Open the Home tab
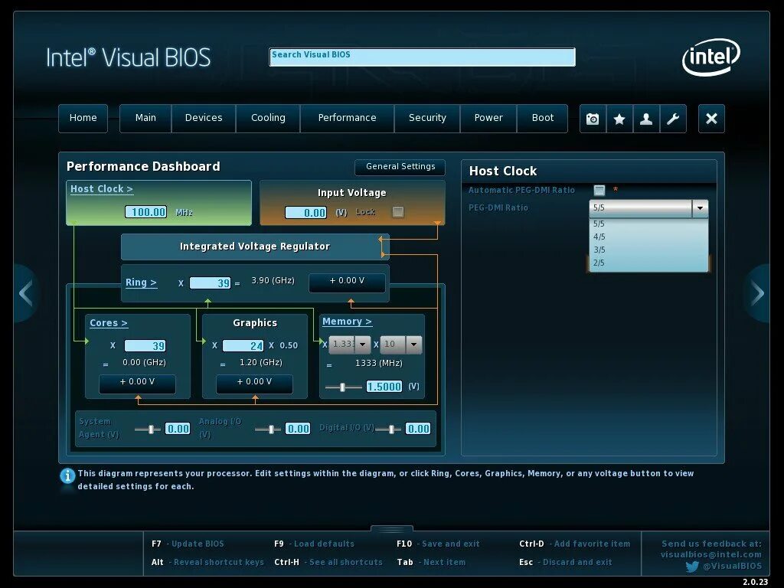 point(83,119)
